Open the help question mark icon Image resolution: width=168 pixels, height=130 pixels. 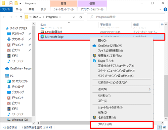click(x=165, y=9)
